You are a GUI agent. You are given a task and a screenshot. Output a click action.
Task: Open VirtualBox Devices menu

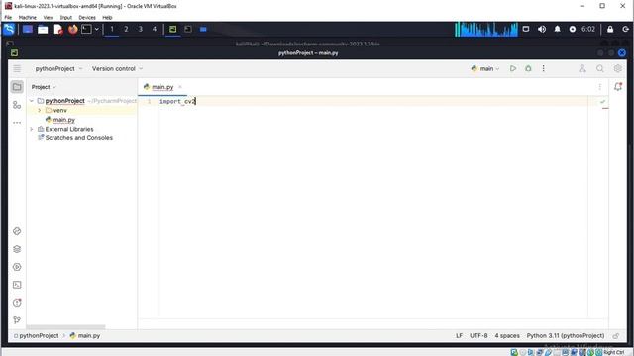coord(87,18)
